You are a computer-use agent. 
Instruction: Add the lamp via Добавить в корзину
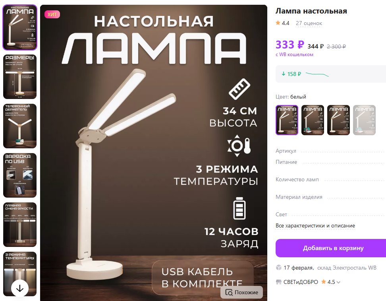click(331, 248)
